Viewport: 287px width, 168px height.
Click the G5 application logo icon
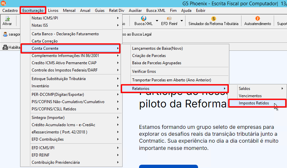[3, 3]
